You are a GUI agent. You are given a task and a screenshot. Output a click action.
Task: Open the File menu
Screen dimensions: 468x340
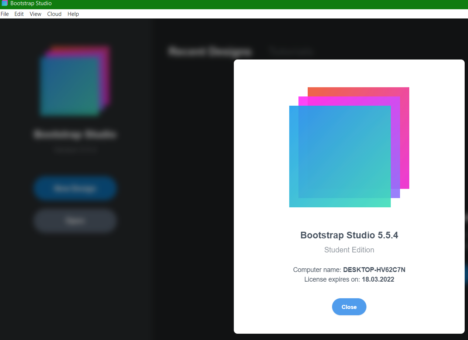(4, 14)
